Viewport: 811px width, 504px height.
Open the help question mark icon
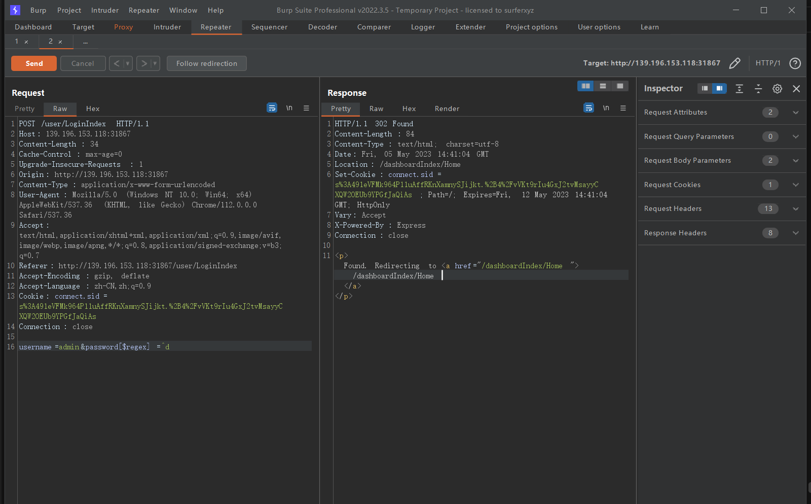click(795, 63)
